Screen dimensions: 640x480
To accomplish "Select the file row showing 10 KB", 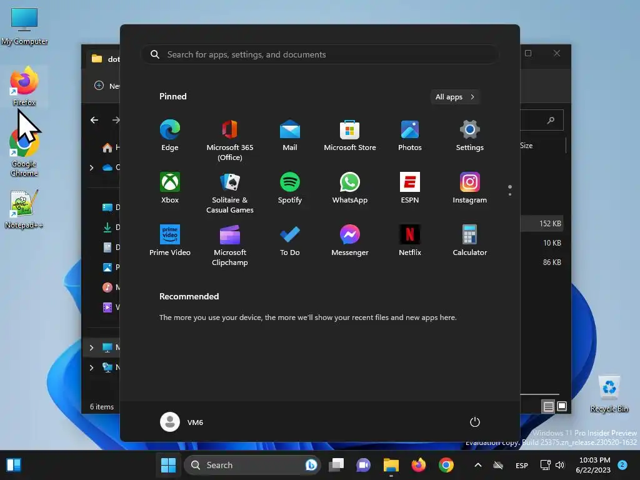I will [542, 243].
